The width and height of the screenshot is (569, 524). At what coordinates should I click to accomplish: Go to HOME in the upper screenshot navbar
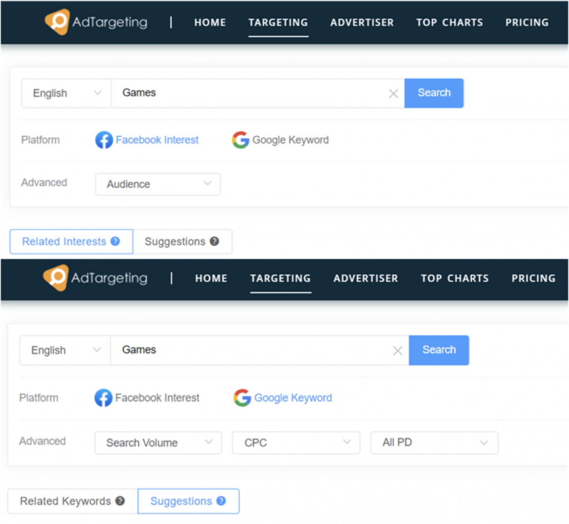click(x=210, y=22)
